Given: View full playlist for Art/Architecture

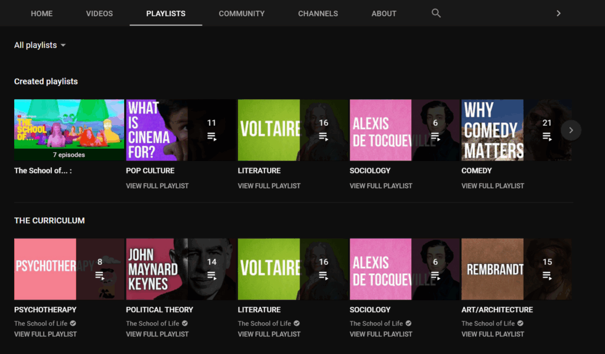Looking at the screenshot, I should [x=493, y=334].
